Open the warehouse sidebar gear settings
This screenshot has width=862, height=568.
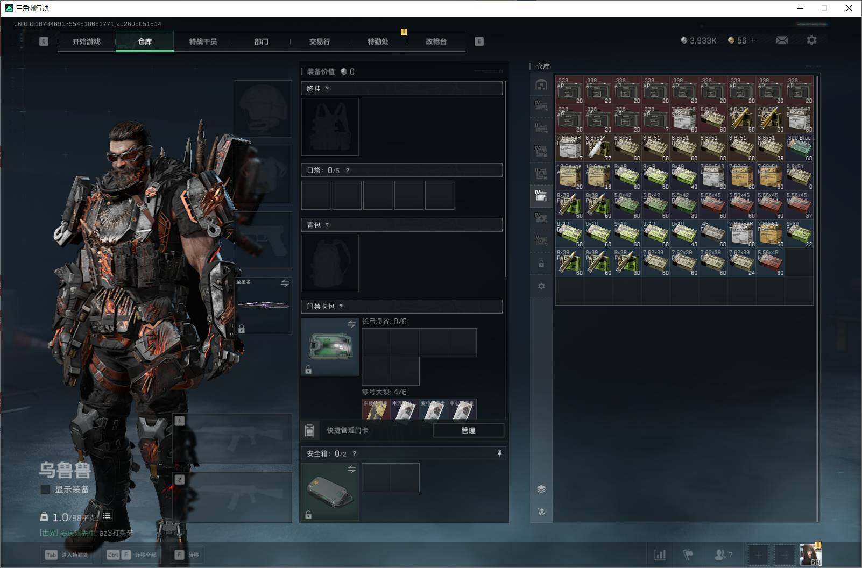coord(541,286)
